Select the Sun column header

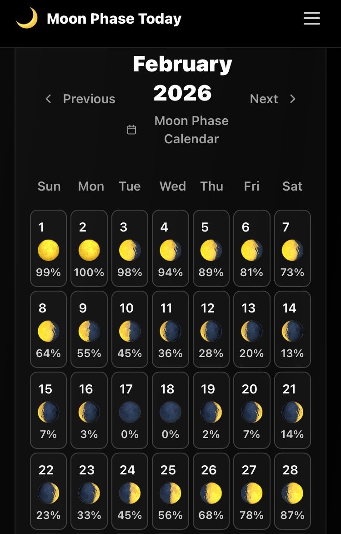(x=49, y=186)
